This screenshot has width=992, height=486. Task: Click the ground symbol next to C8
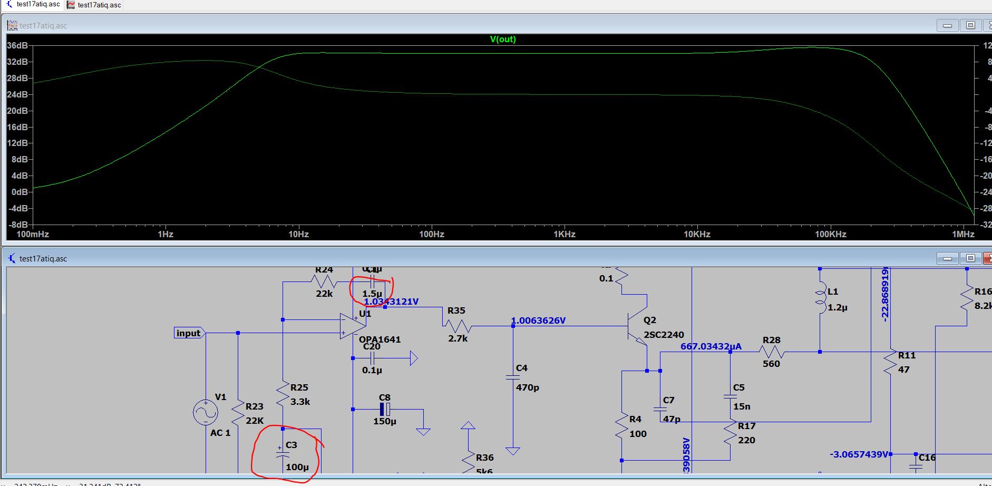[423, 432]
